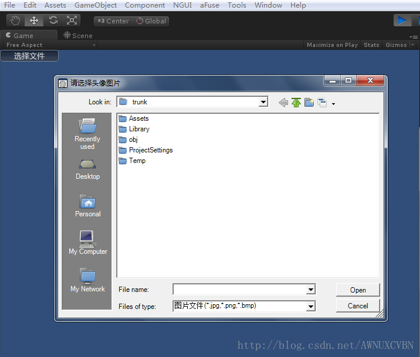Viewport: 420px width, 357px height.
Task: Select the Temp folder
Action: [x=133, y=161]
